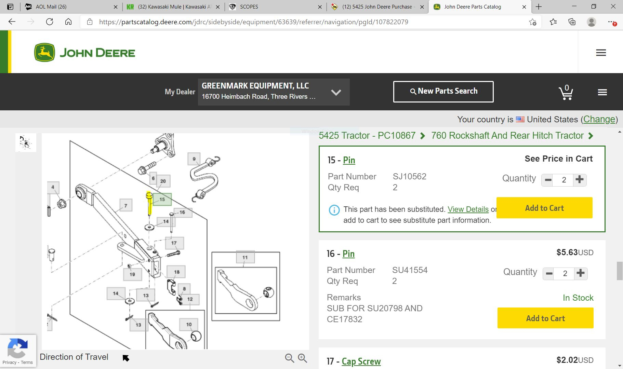
Task: Open the shopping cart icon
Action: click(x=566, y=92)
